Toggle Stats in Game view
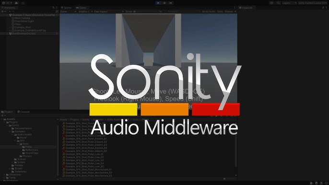 pyautogui.click(x=220, y=12)
